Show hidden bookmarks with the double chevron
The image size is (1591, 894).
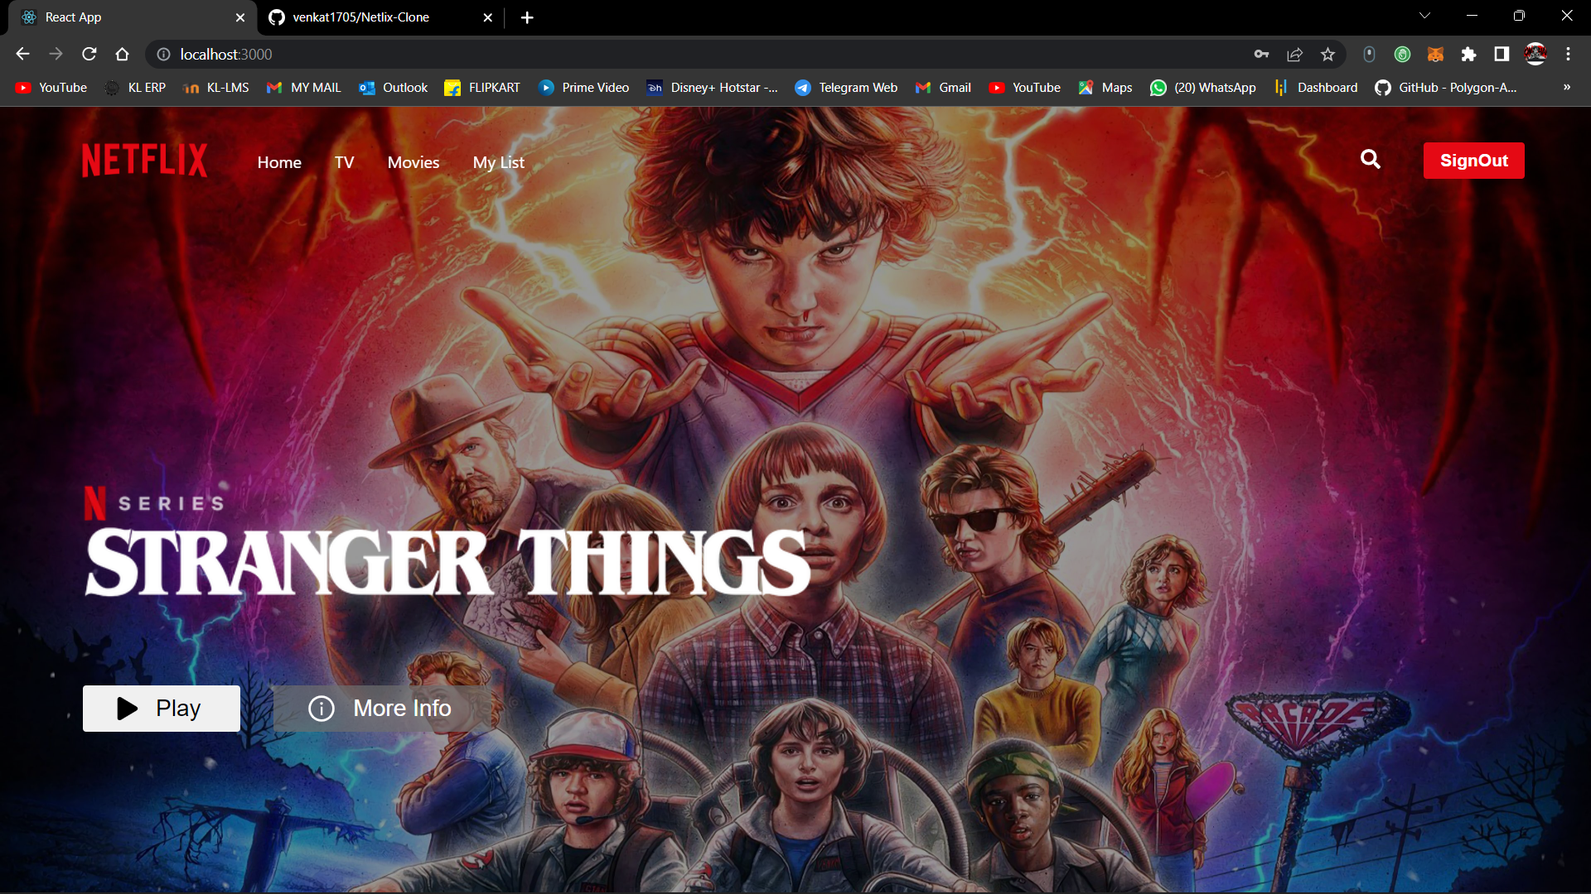pyautogui.click(x=1567, y=87)
